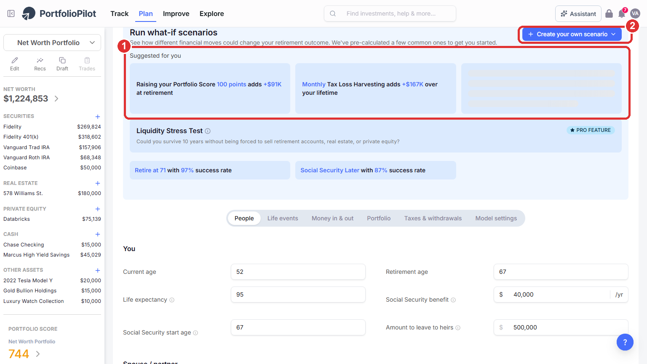Viewport: 647px width, 364px height.
Task: Open the Net Worth Portfolio dropdown
Action: pos(52,43)
